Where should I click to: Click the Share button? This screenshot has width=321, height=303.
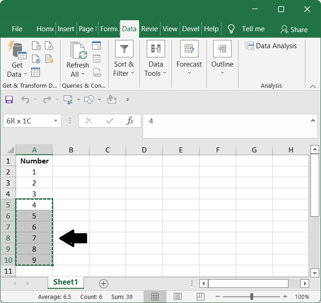[294, 29]
